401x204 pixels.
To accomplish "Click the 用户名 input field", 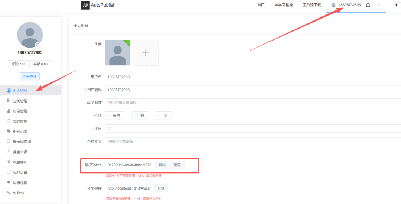I will pos(253,77).
